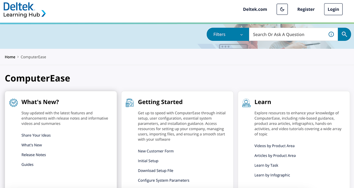
Task: Expand the Filters dropdown
Action: 228,34
